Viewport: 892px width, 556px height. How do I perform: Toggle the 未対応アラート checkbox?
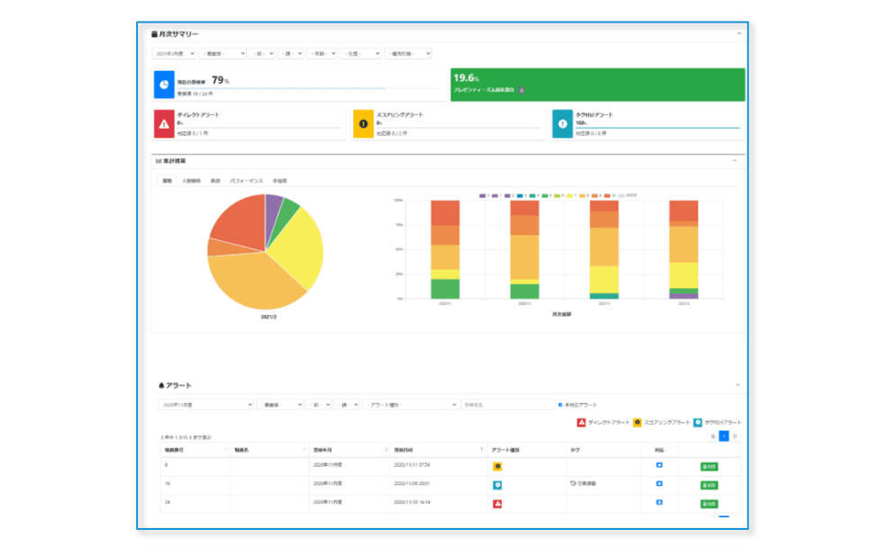pos(560,405)
